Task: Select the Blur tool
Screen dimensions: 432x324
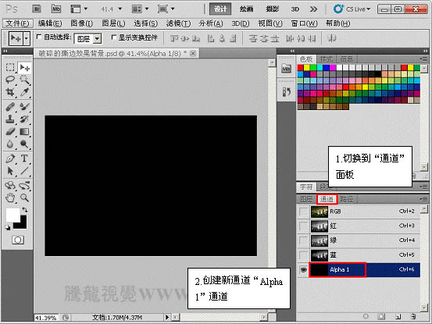Action: click(x=10, y=144)
